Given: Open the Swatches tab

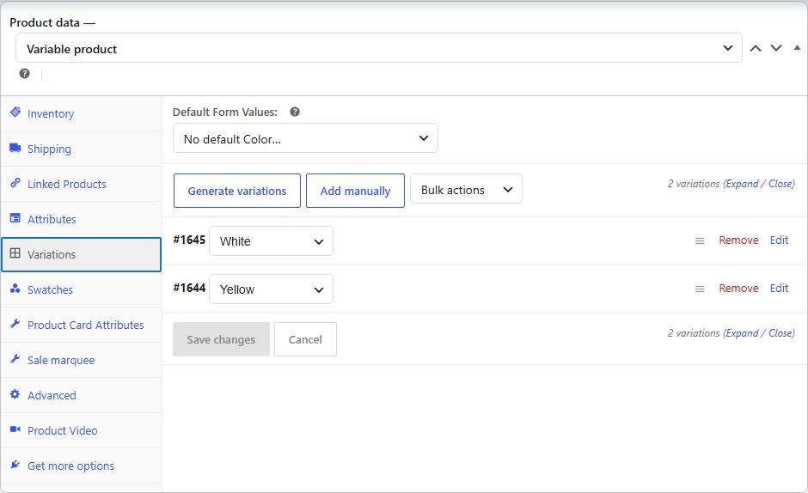Looking at the screenshot, I should (82, 289).
